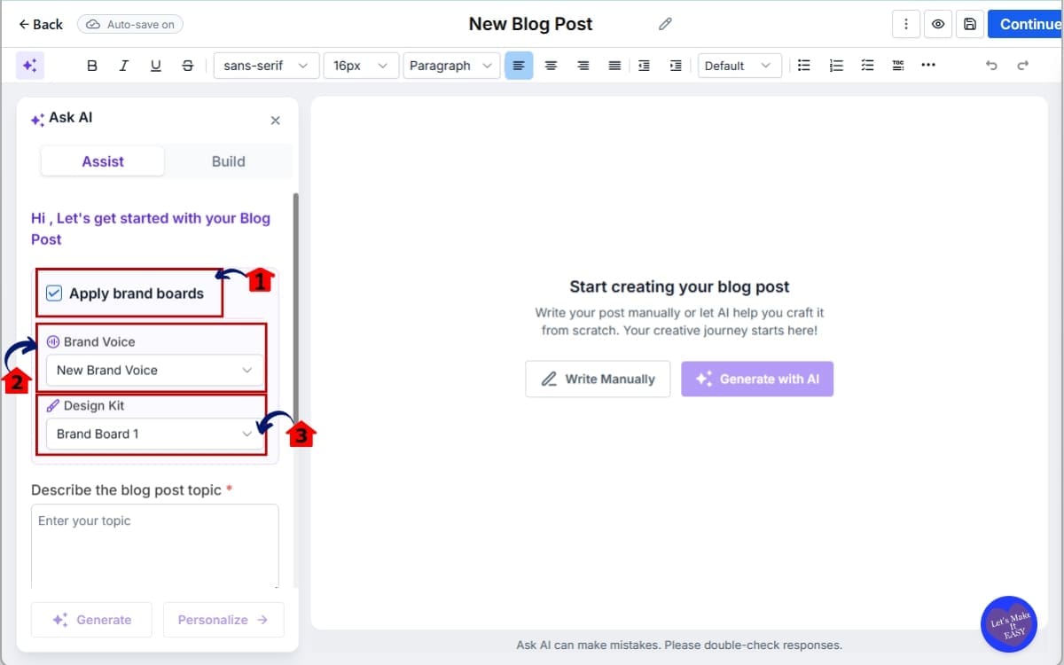
Task: Open the sans-serif font family dropdown
Action: click(266, 66)
